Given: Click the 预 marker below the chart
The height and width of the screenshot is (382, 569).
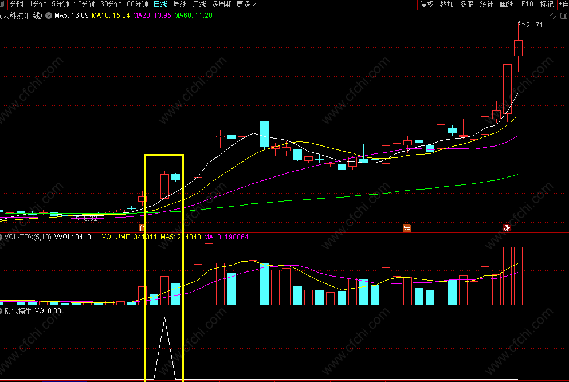Looking at the screenshot, I should coord(142,228).
